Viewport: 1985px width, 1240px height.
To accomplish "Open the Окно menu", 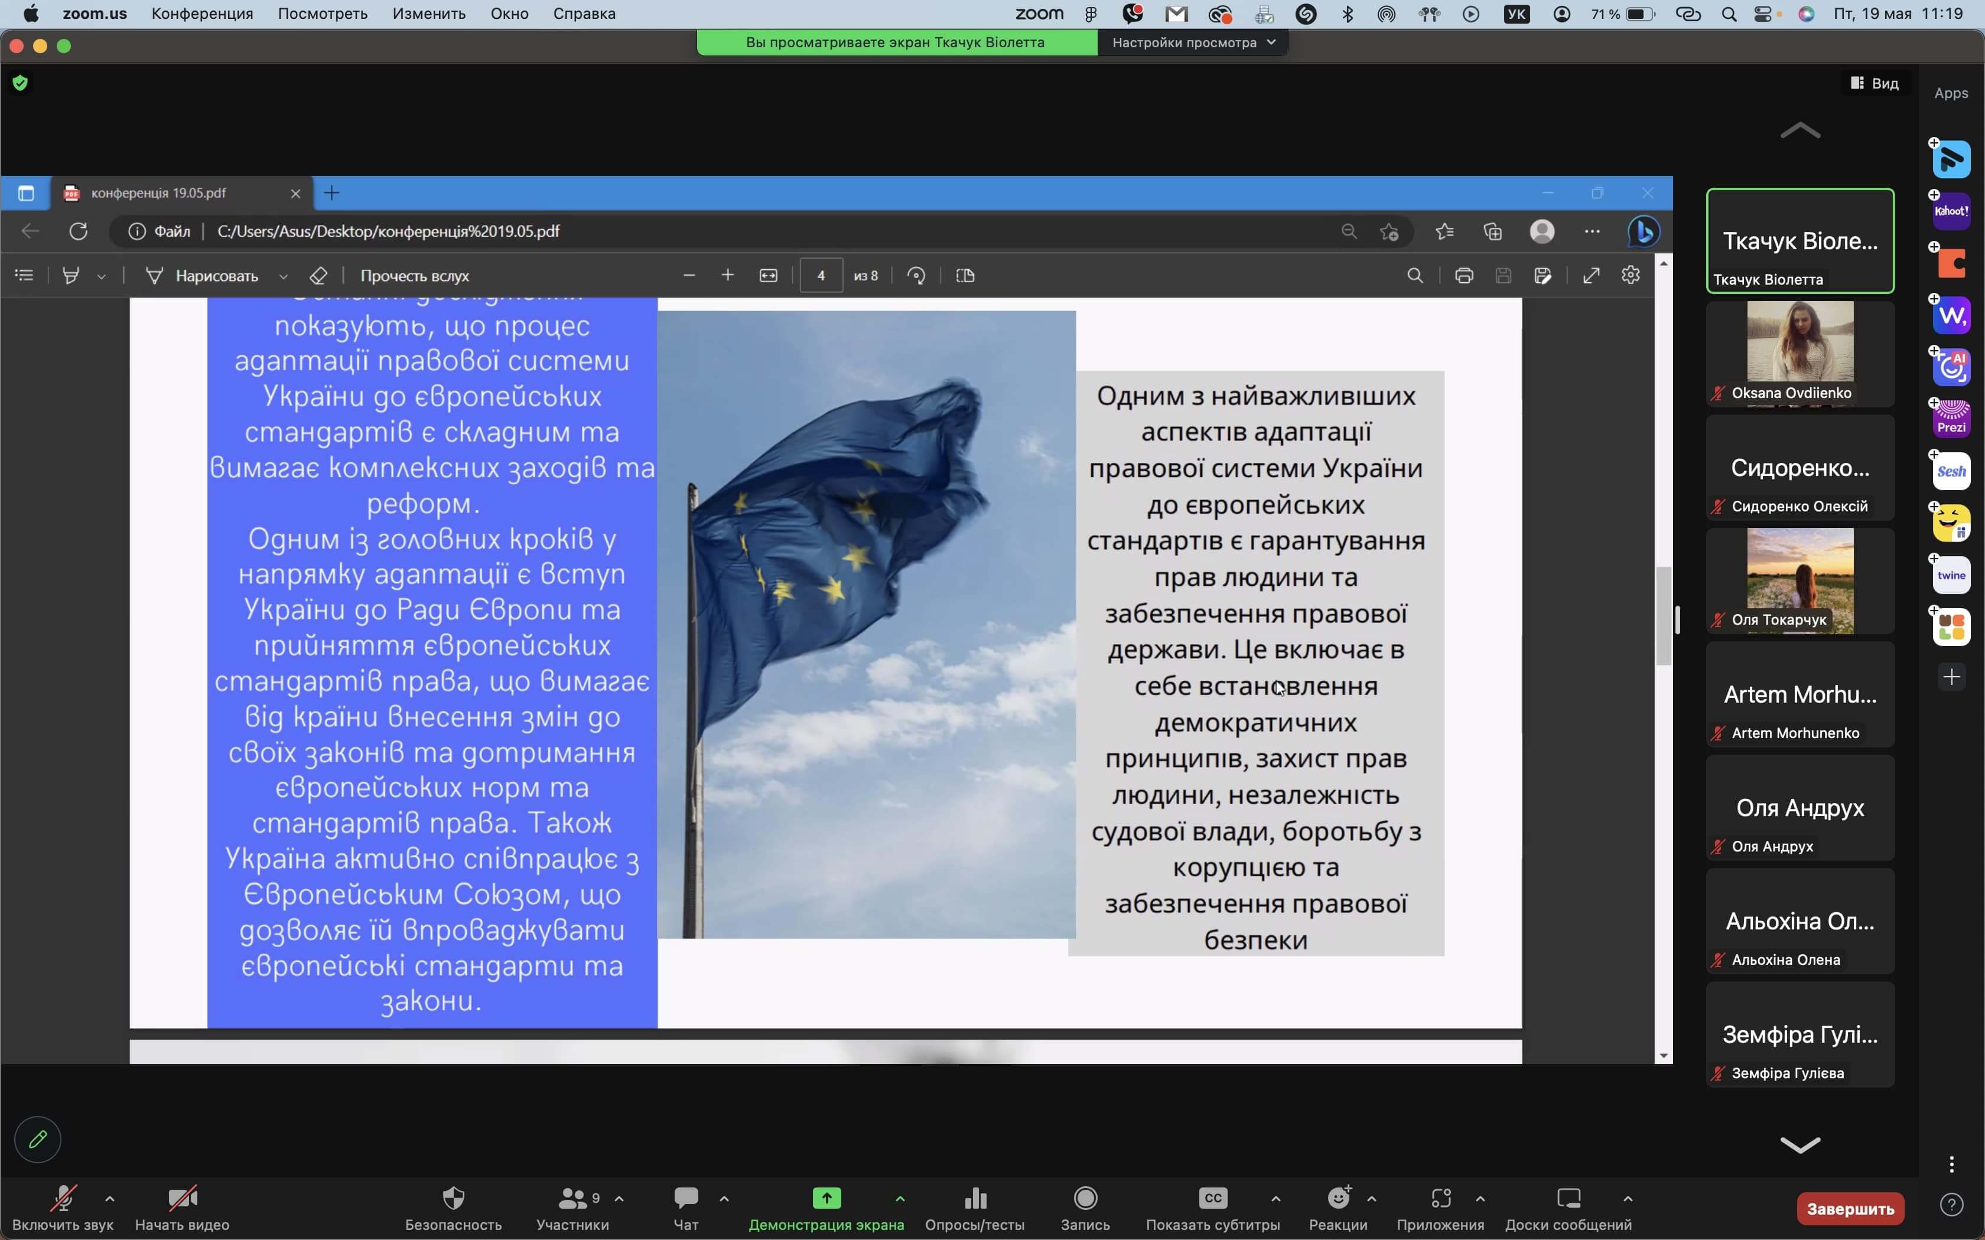I will tap(509, 14).
